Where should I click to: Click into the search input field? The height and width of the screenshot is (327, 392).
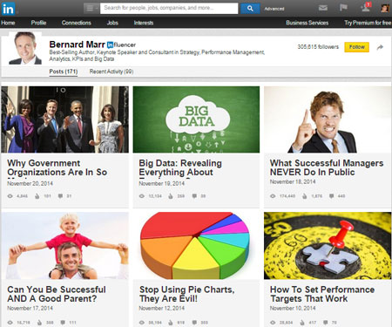coord(169,9)
